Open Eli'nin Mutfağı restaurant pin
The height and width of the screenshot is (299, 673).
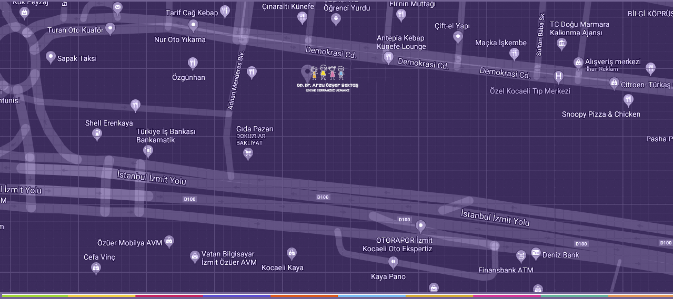[401, 16]
